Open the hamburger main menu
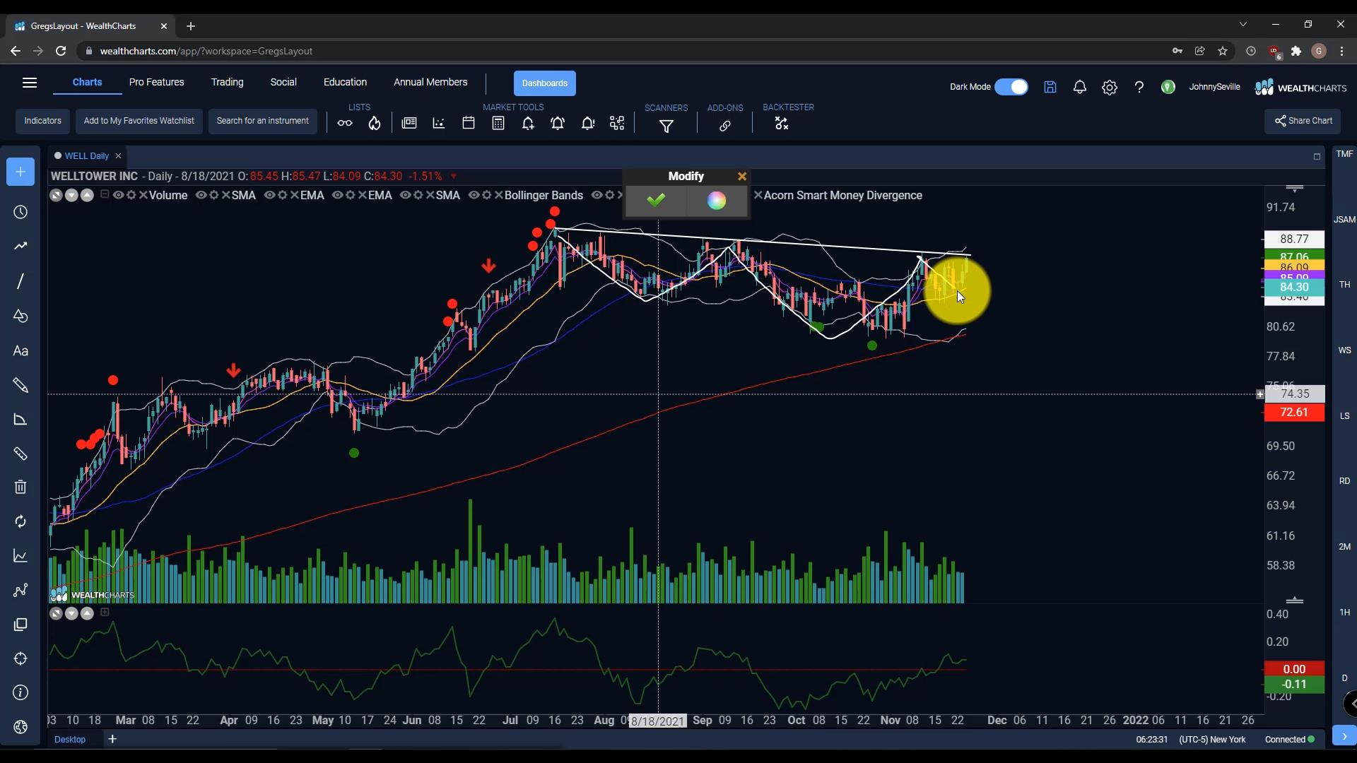The width and height of the screenshot is (1357, 763). click(x=30, y=83)
